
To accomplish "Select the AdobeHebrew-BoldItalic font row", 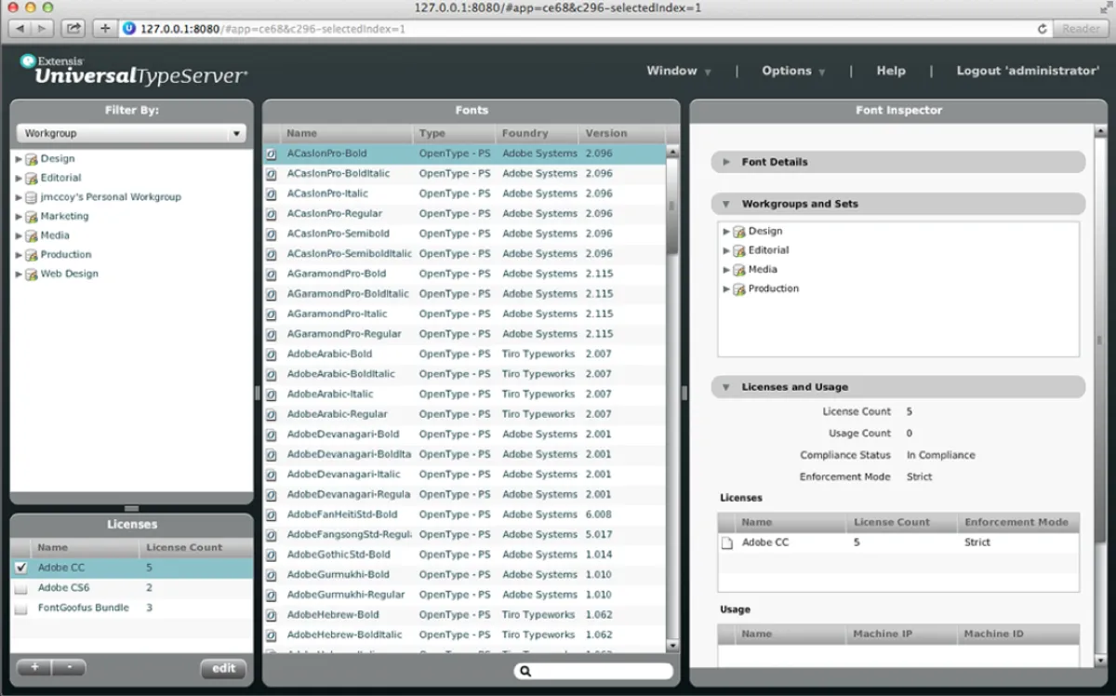I will [465, 635].
